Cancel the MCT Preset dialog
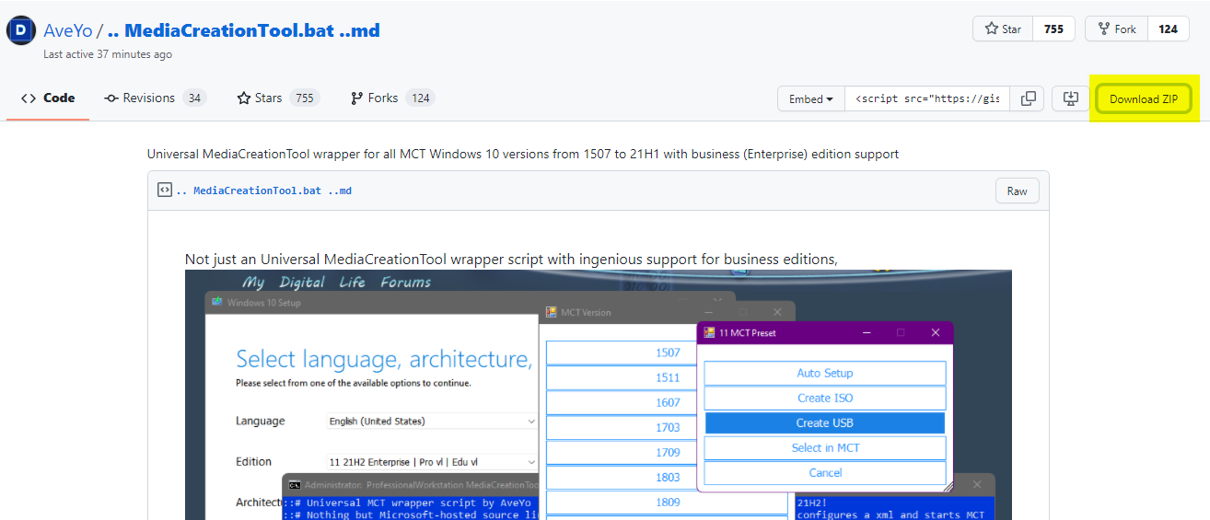 tap(825, 472)
